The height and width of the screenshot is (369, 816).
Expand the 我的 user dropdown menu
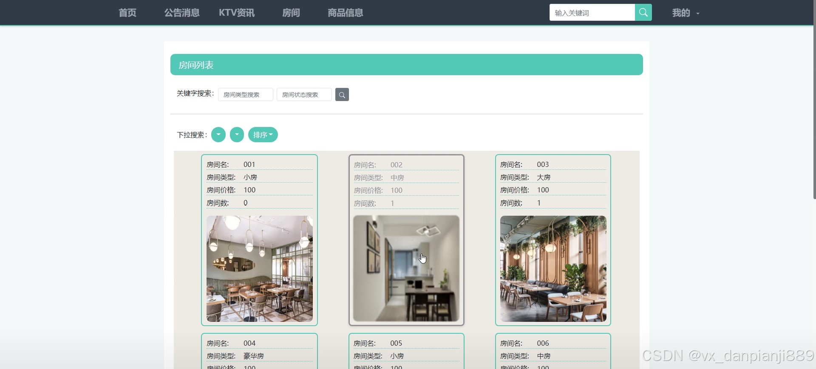pyautogui.click(x=686, y=13)
